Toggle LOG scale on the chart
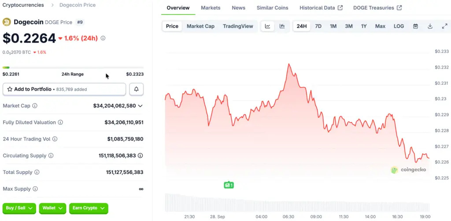 (399, 26)
